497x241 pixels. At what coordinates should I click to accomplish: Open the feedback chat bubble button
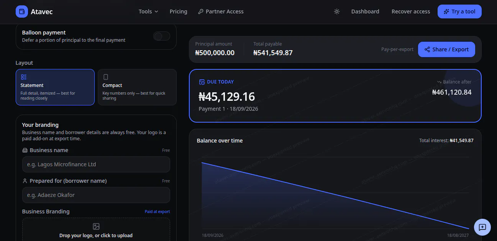482,227
